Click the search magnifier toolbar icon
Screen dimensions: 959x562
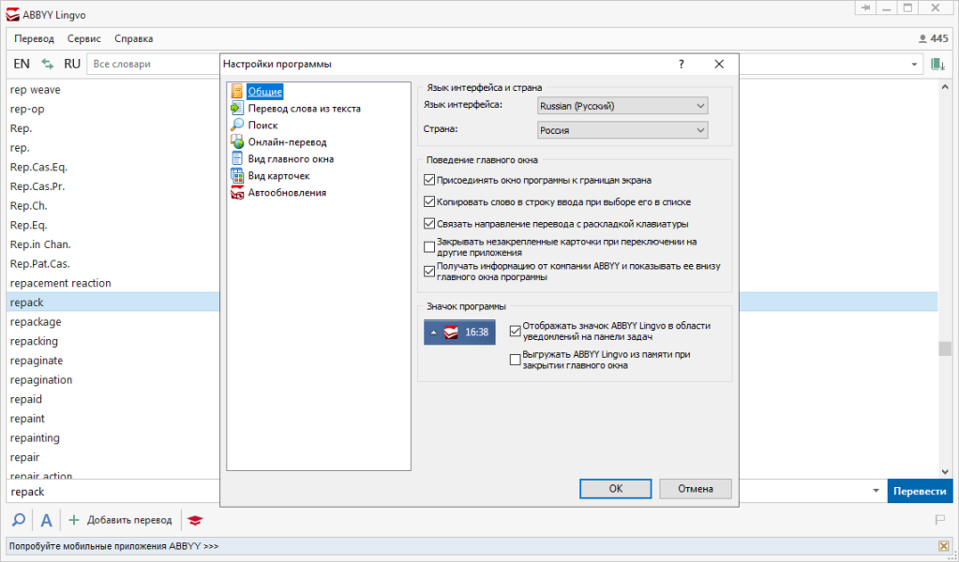[x=19, y=521]
